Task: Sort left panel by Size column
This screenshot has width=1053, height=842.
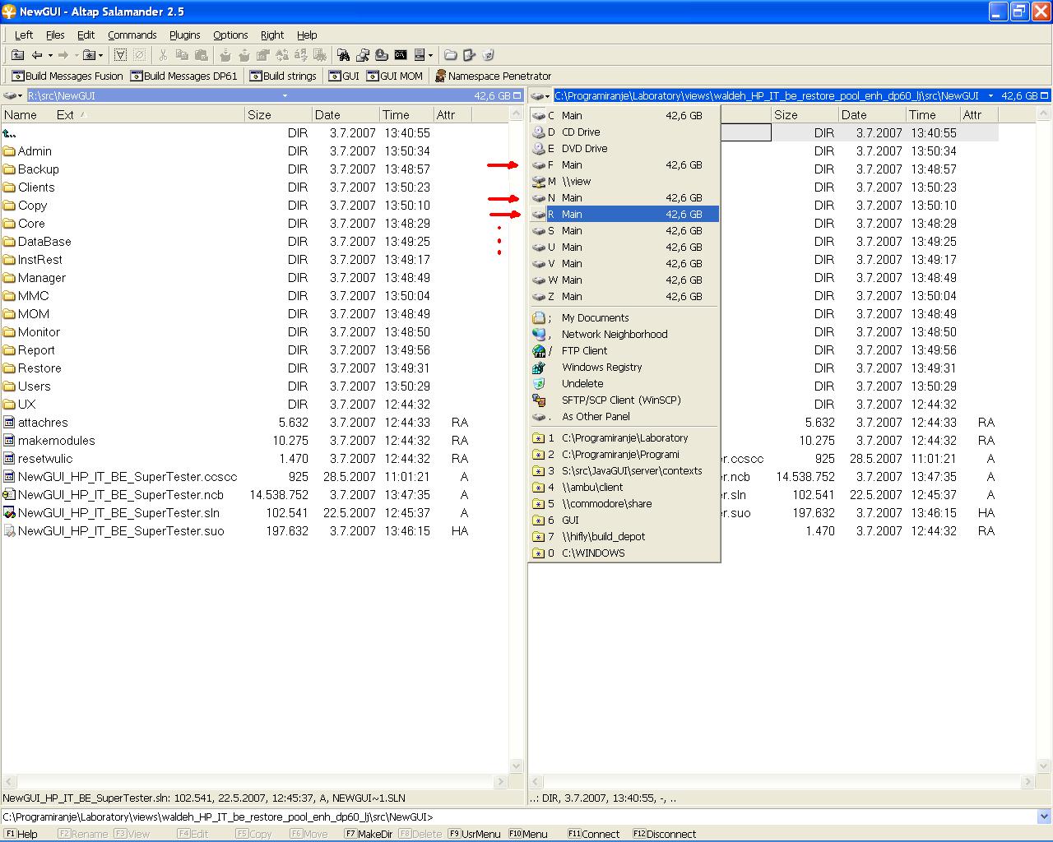Action: 278,115
